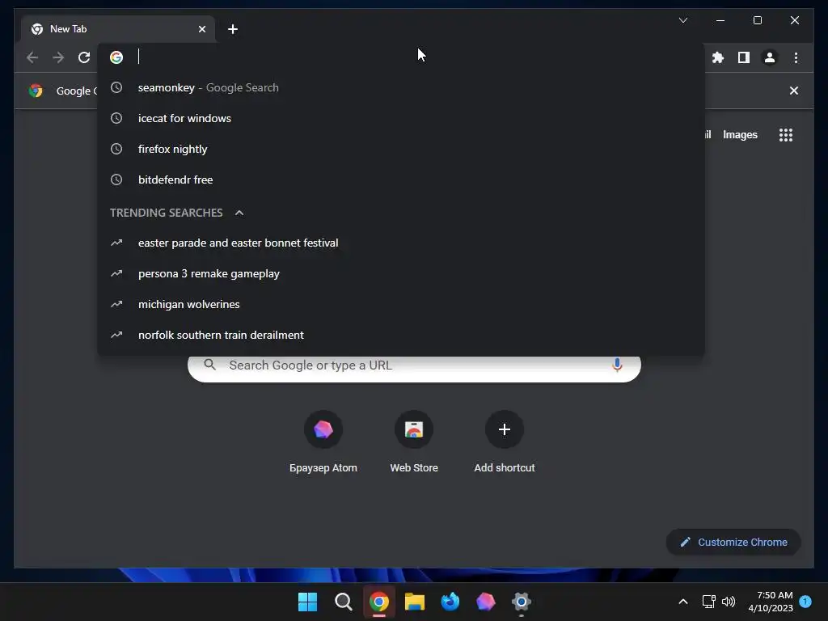
Task: Open the Extensions puzzle icon
Action: 718,57
